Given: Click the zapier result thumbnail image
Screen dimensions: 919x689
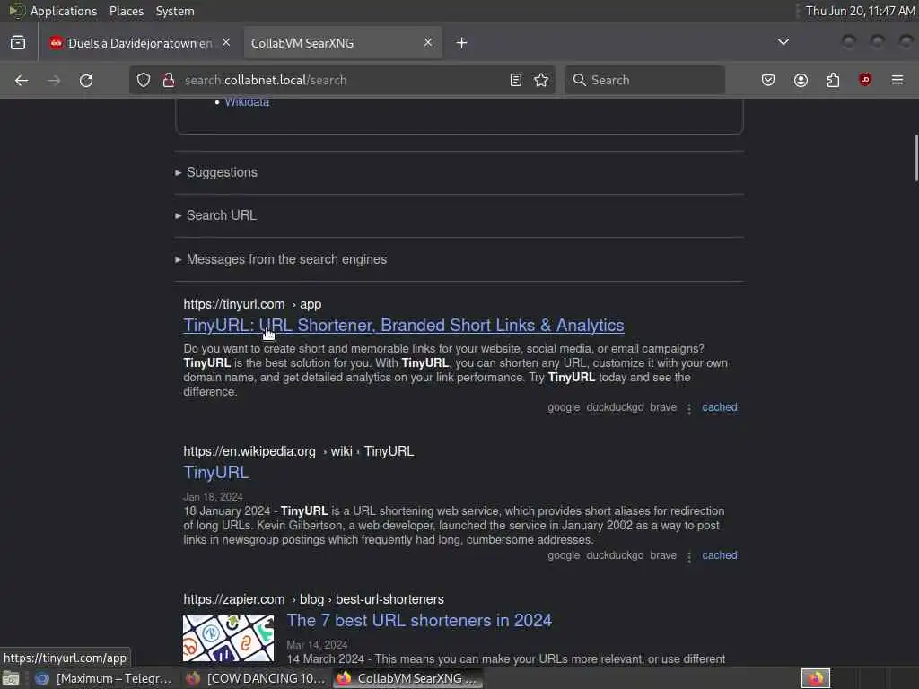Looking at the screenshot, I should coord(229,638).
